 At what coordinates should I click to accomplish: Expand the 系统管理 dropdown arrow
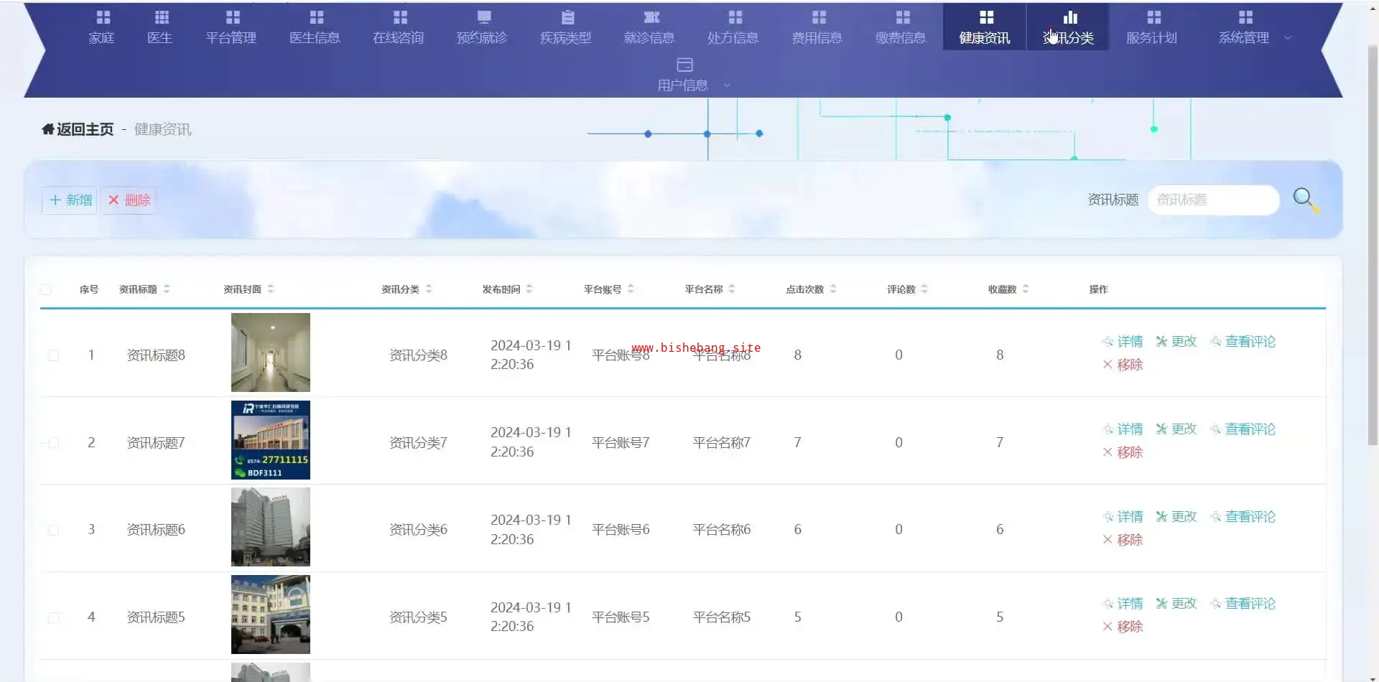click(x=1287, y=38)
